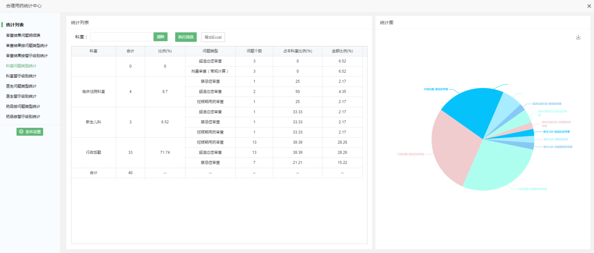Screen dimensions: 594x253
Task: Close the 合理用药统计中心 window
Action: 589,6
